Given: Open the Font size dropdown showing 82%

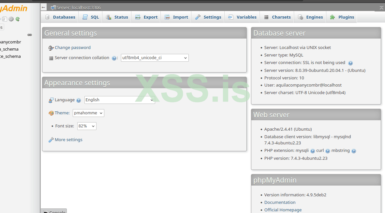Looking at the screenshot, I should click(x=87, y=126).
